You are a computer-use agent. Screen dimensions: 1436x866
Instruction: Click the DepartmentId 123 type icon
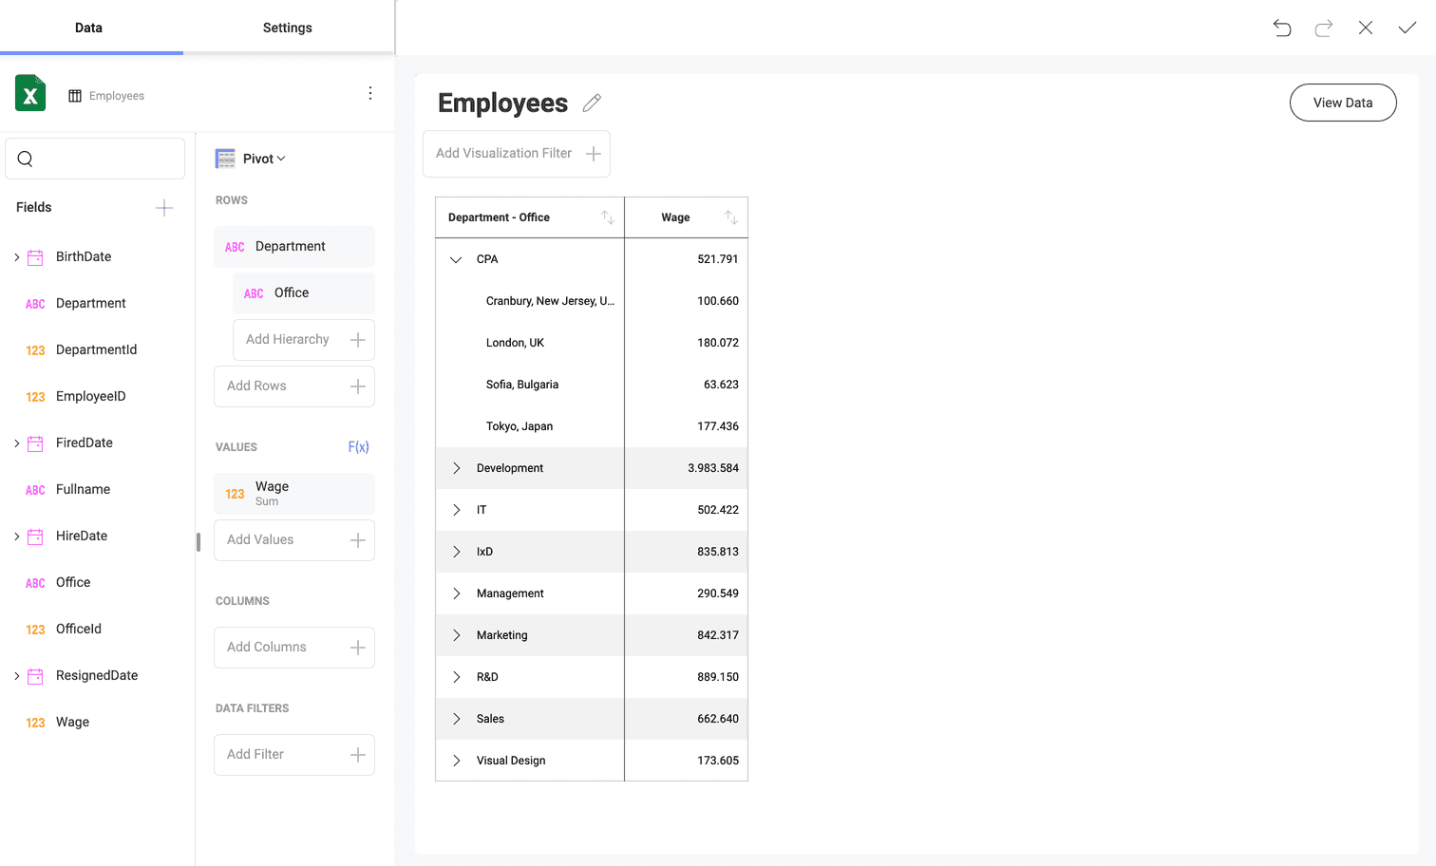coord(35,350)
